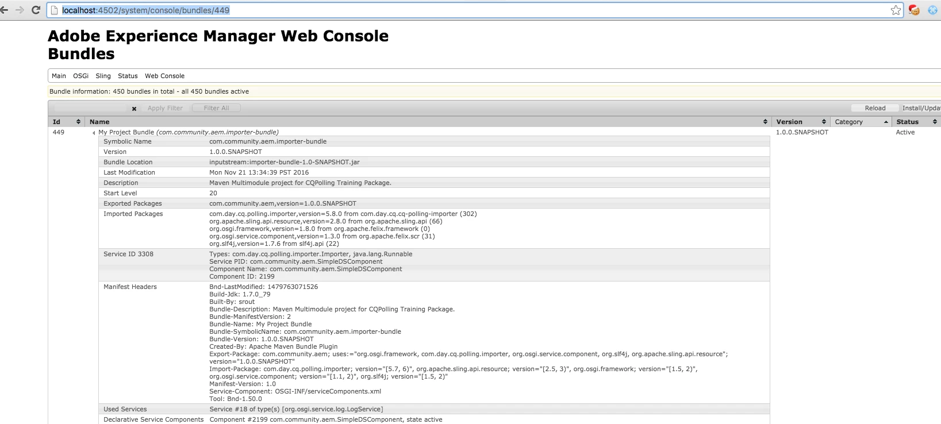Image resolution: width=941 pixels, height=424 pixels.
Task: Click Component ID: 2199 text
Action: (x=242, y=276)
